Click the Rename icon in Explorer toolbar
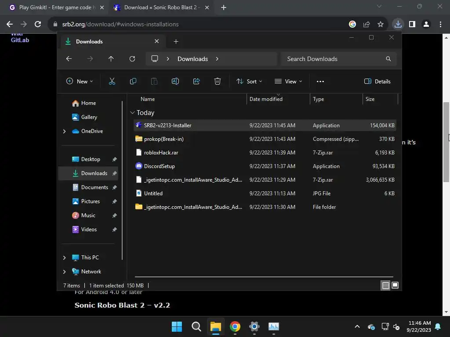This screenshot has height=337, width=450. coord(175,81)
